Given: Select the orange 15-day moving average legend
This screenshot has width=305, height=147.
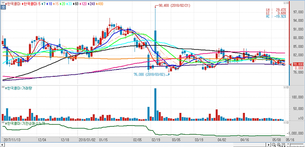Looking at the screenshot, I should (x=56, y=4).
